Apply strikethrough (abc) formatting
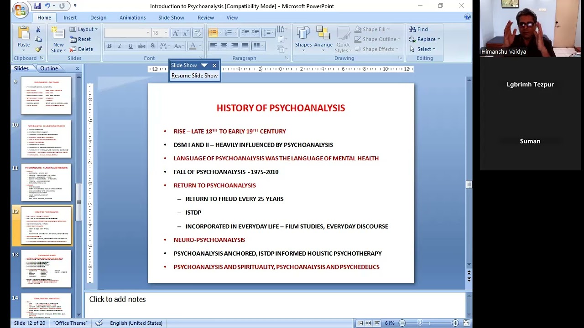The width and height of the screenshot is (584, 328). coord(141,46)
